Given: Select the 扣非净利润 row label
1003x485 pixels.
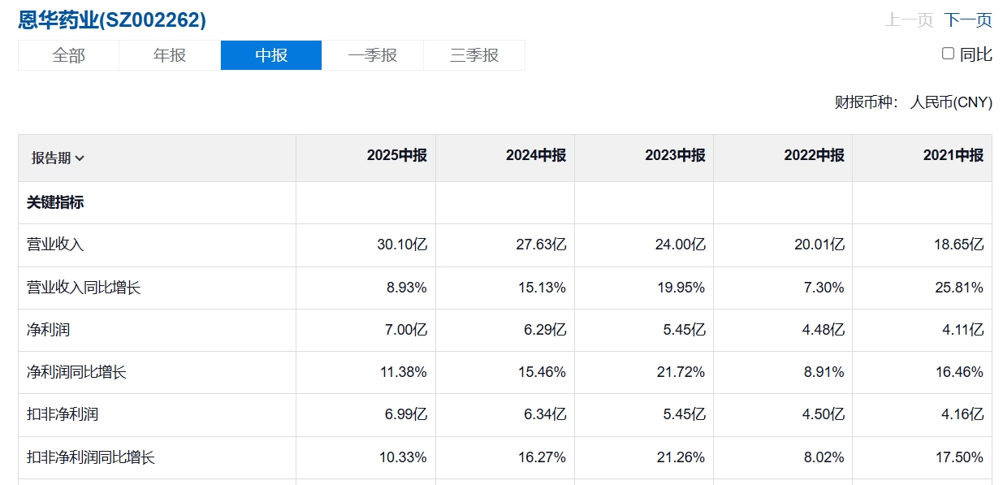Looking at the screenshot, I should coord(63,414).
